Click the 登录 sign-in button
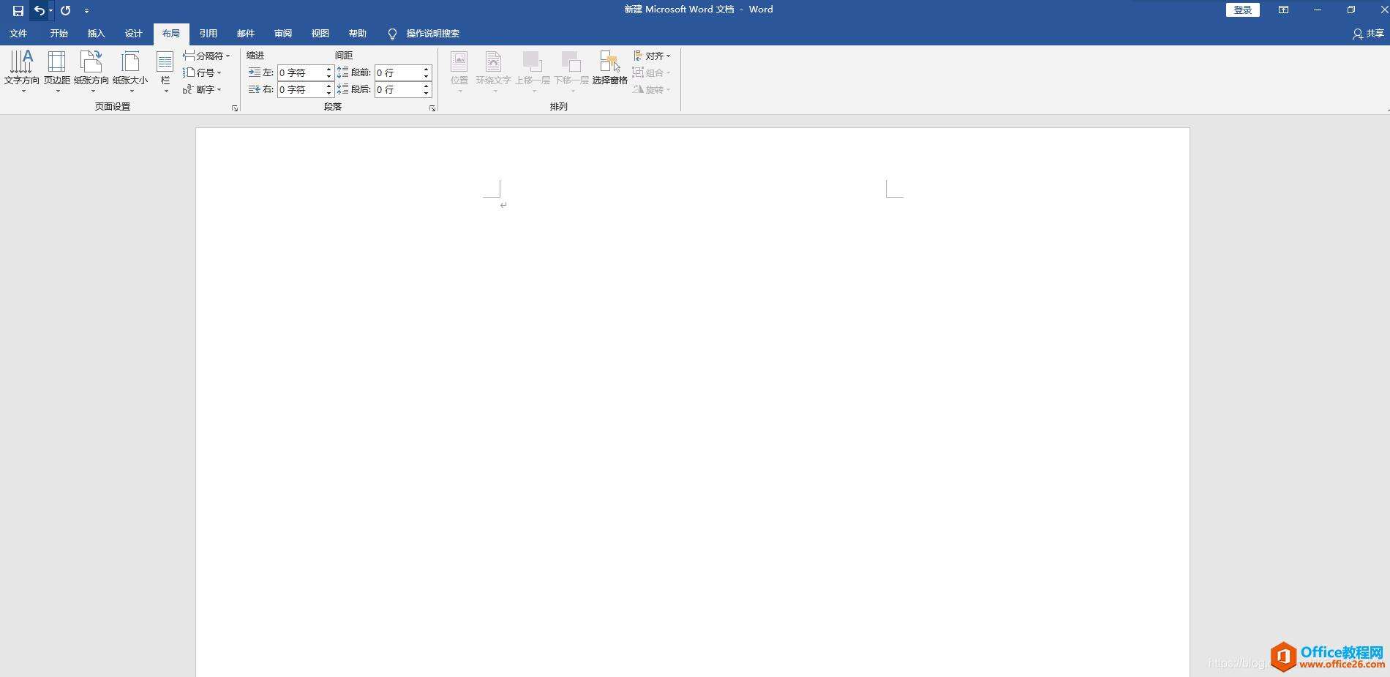1390x677 pixels. click(1243, 10)
